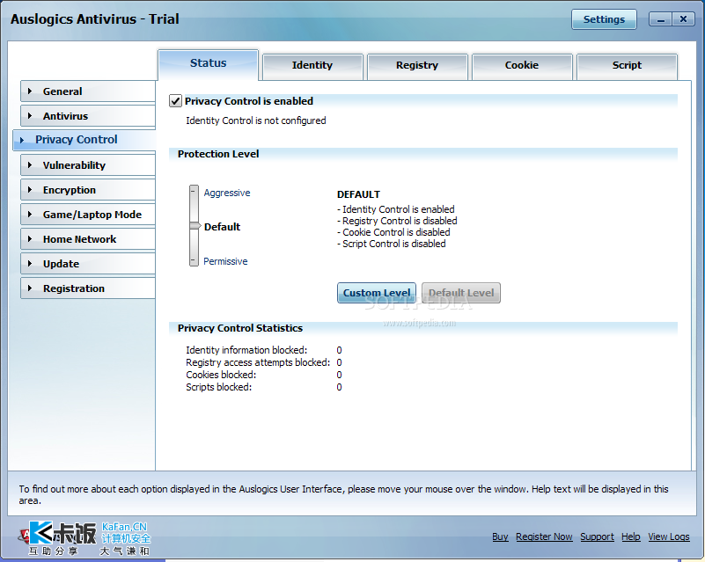Expand the Home Network arrow
Screen dimensions: 705x562
coord(30,239)
